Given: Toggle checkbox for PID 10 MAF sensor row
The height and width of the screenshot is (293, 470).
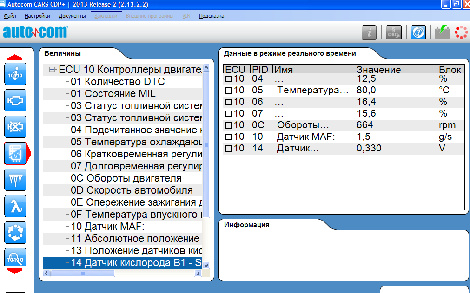Looking at the screenshot, I should tap(228, 137).
